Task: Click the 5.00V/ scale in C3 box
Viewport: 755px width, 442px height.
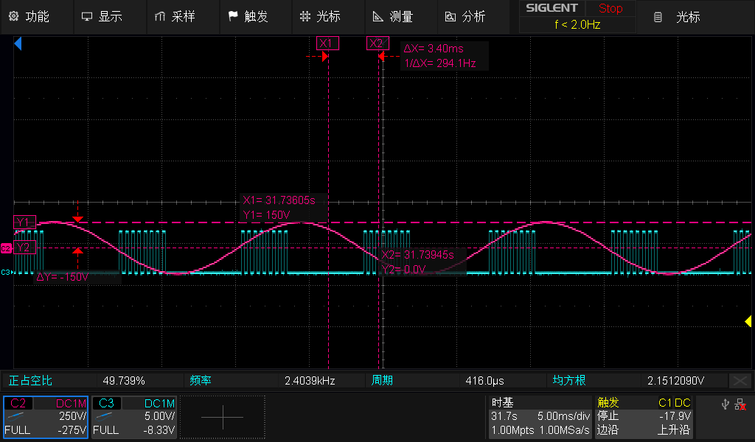Action: (159, 416)
